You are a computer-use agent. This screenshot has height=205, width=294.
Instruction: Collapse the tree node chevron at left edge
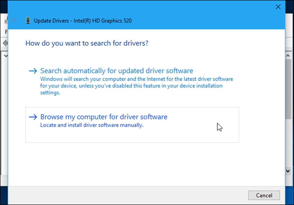(5, 55)
